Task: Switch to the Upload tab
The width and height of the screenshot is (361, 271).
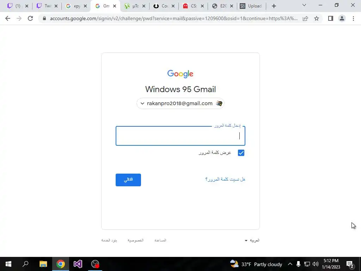Action: (x=251, y=6)
